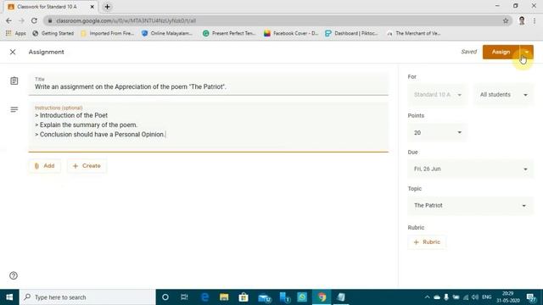Open the notification center icon
This screenshot has width=543, height=305.
(x=531, y=297)
